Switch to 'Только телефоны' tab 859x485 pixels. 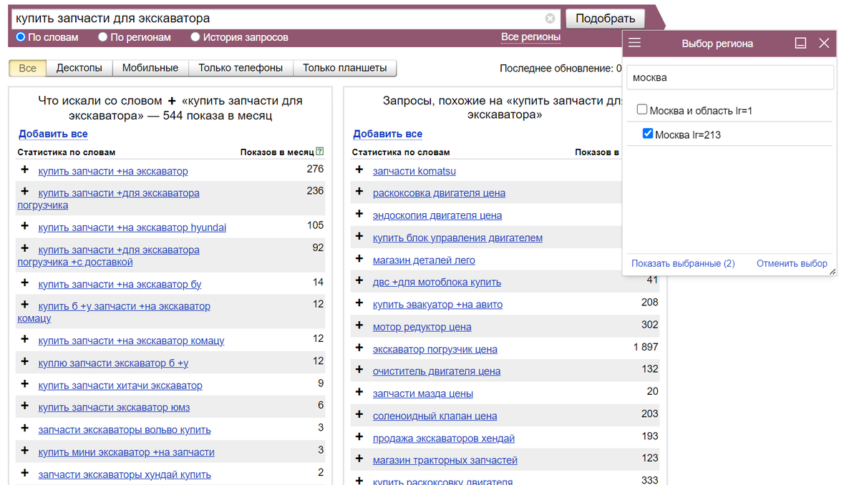click(241, 68)
